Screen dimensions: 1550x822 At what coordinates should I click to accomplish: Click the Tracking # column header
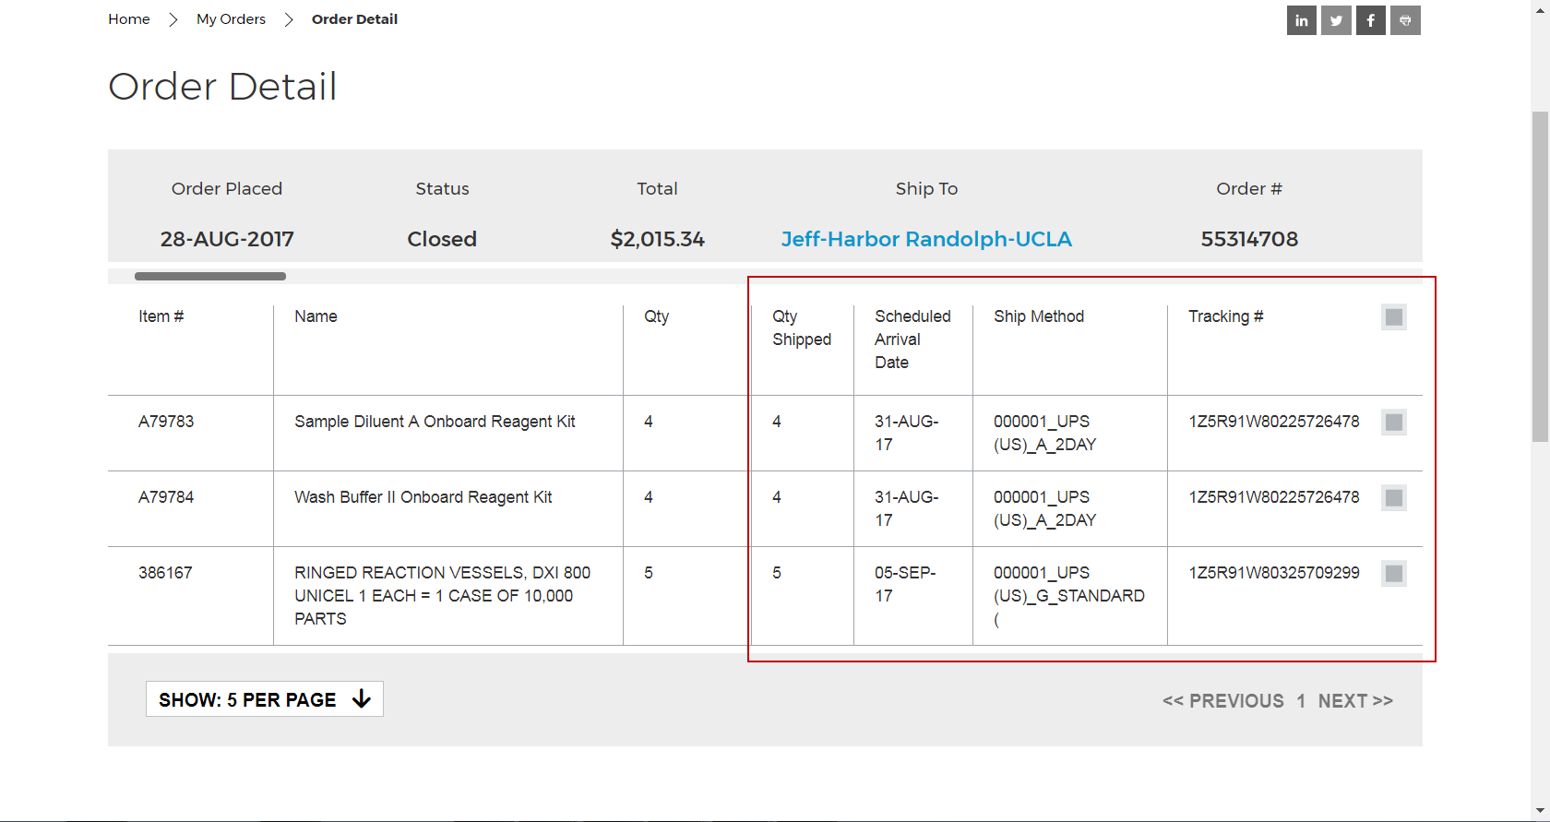(1225, 316)
